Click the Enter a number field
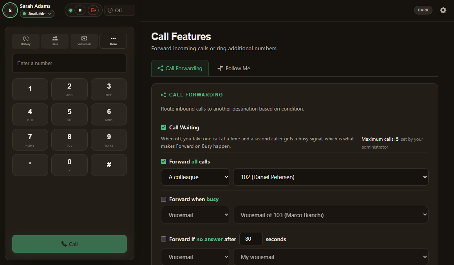The image size is (454, 265). (x=69, y=63)
